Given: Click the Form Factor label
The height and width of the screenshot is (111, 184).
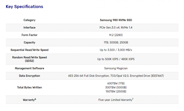Looking at the screenshot, I should (29, 35).
